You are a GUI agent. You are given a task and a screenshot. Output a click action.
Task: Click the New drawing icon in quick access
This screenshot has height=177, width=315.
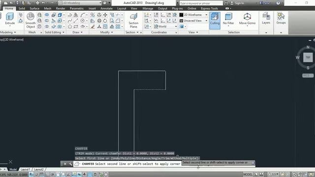point(5,3)
